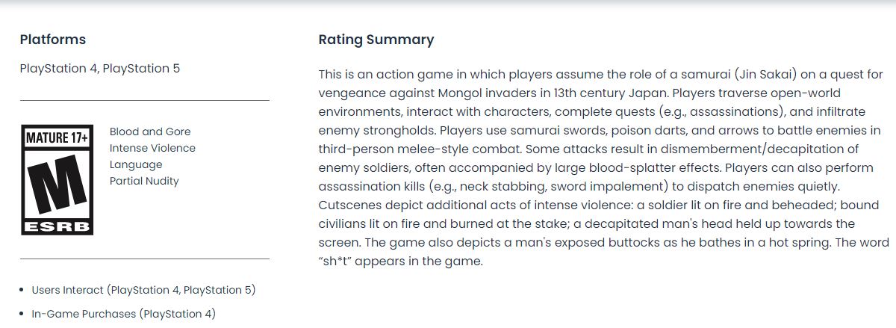The height and width of the screenshot is (328, 896).
Task: Click the Platforms heading
Action: [x=53, y=40]
